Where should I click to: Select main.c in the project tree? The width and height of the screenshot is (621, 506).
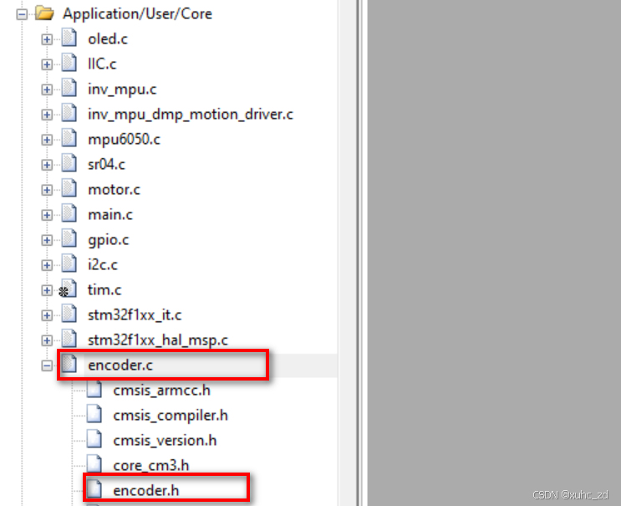pyautogui.click(x=110, y=215)
